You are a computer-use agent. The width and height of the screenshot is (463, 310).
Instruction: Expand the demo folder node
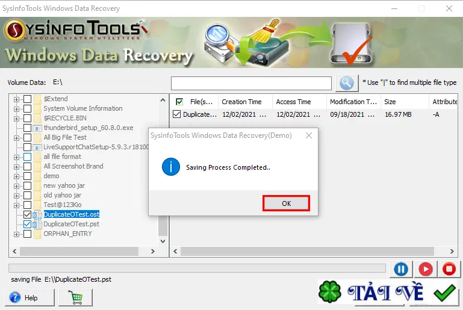pos(16,176)
